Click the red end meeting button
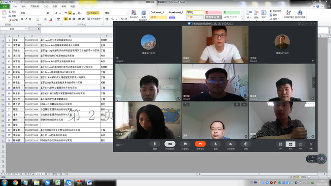Viewport: 331px width, 186px height. point(200,144)
